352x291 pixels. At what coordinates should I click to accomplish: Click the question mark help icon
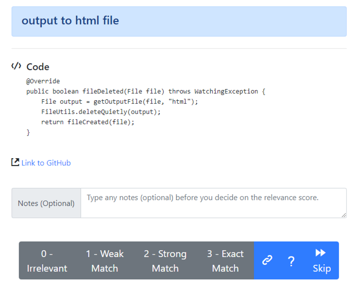point(291,262)
